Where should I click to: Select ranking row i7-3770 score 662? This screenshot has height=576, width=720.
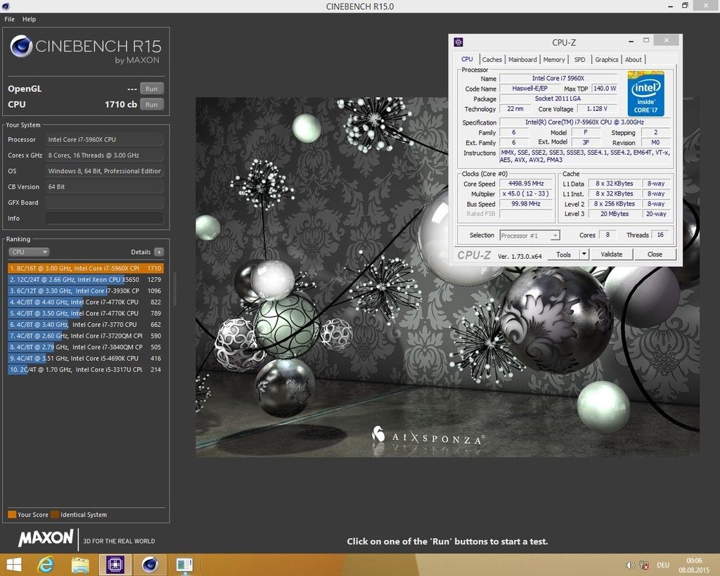(x=85, y=324)
